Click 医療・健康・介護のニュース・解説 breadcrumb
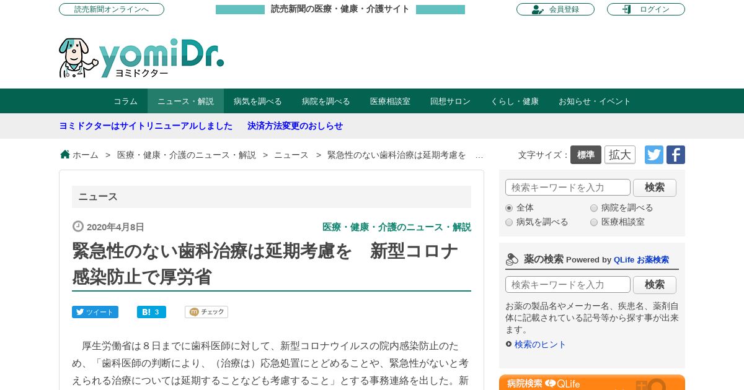The width and height of the screenshot is (744, 390). 187,155
